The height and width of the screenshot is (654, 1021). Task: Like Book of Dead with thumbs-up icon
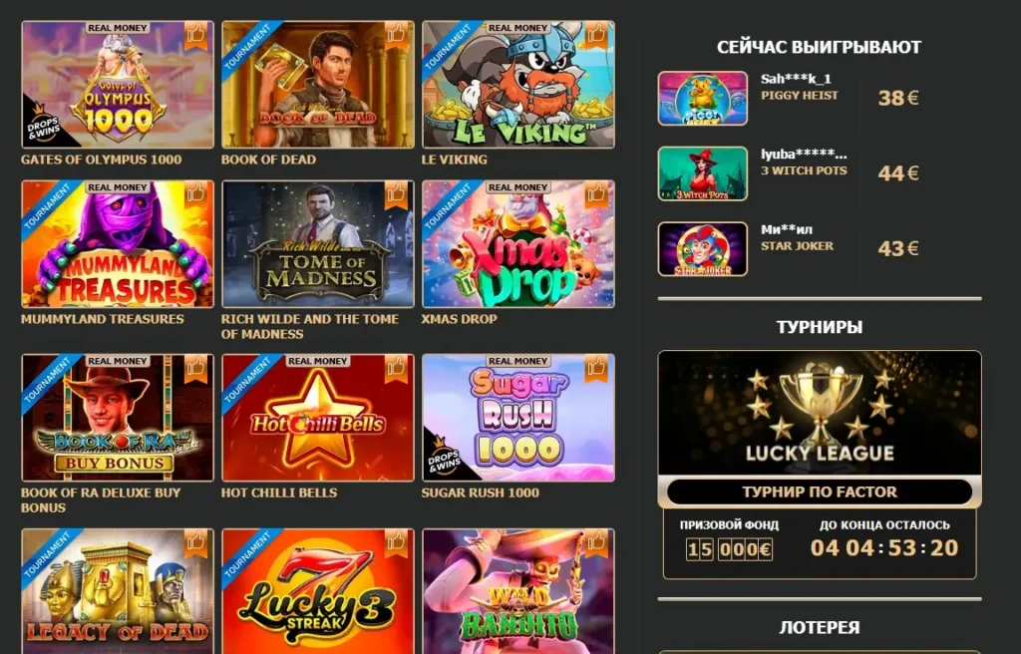coord(396,35)
